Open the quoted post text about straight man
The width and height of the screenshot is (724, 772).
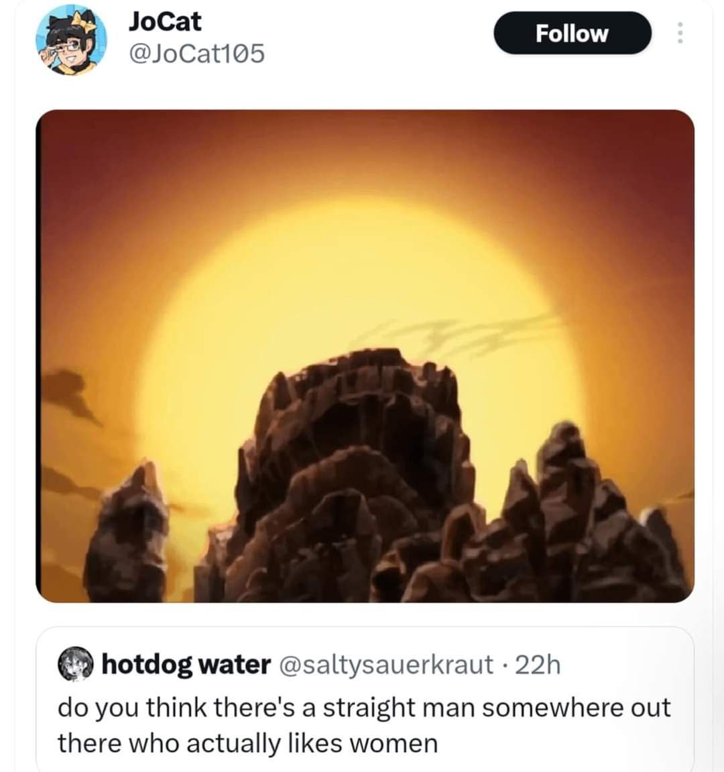tap(364, 725)
